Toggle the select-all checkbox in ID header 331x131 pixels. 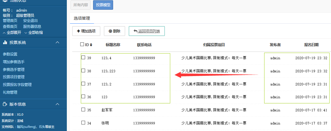pyautogui.click(x=82, y=44)
